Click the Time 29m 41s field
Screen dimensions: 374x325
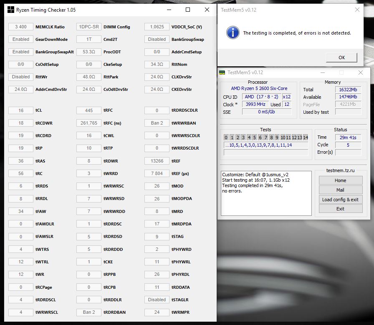348,137
